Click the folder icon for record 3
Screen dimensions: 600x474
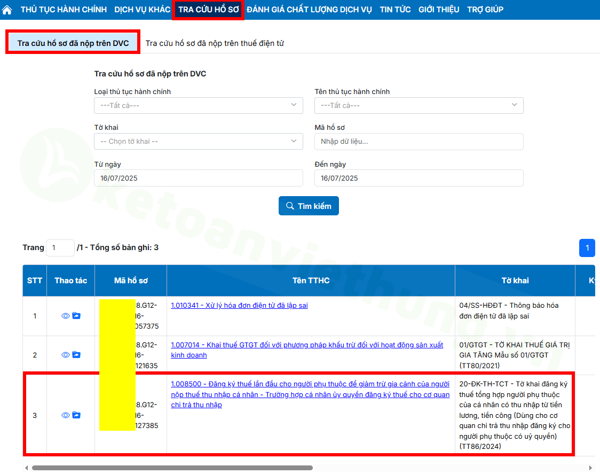76,414
